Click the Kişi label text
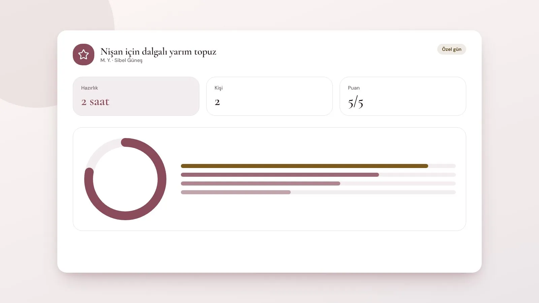 click(x=219, y=88)
